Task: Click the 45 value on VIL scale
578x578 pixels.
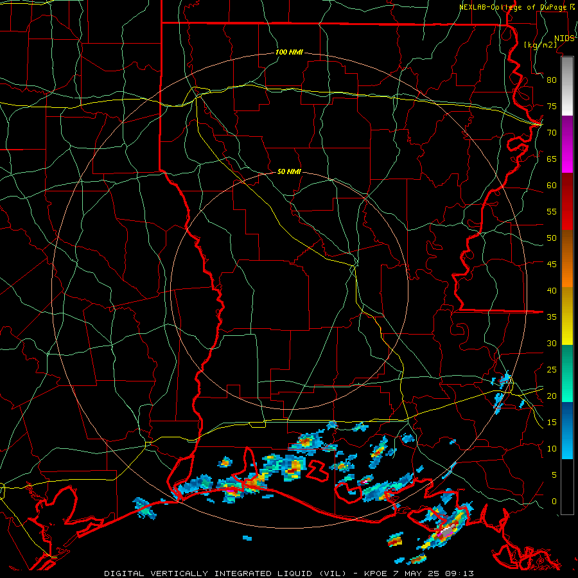Action: tap(552, 265)
